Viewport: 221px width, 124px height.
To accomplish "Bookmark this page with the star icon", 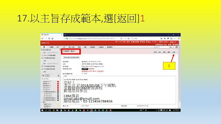I will pyautogui.click(x=128, y=38).
